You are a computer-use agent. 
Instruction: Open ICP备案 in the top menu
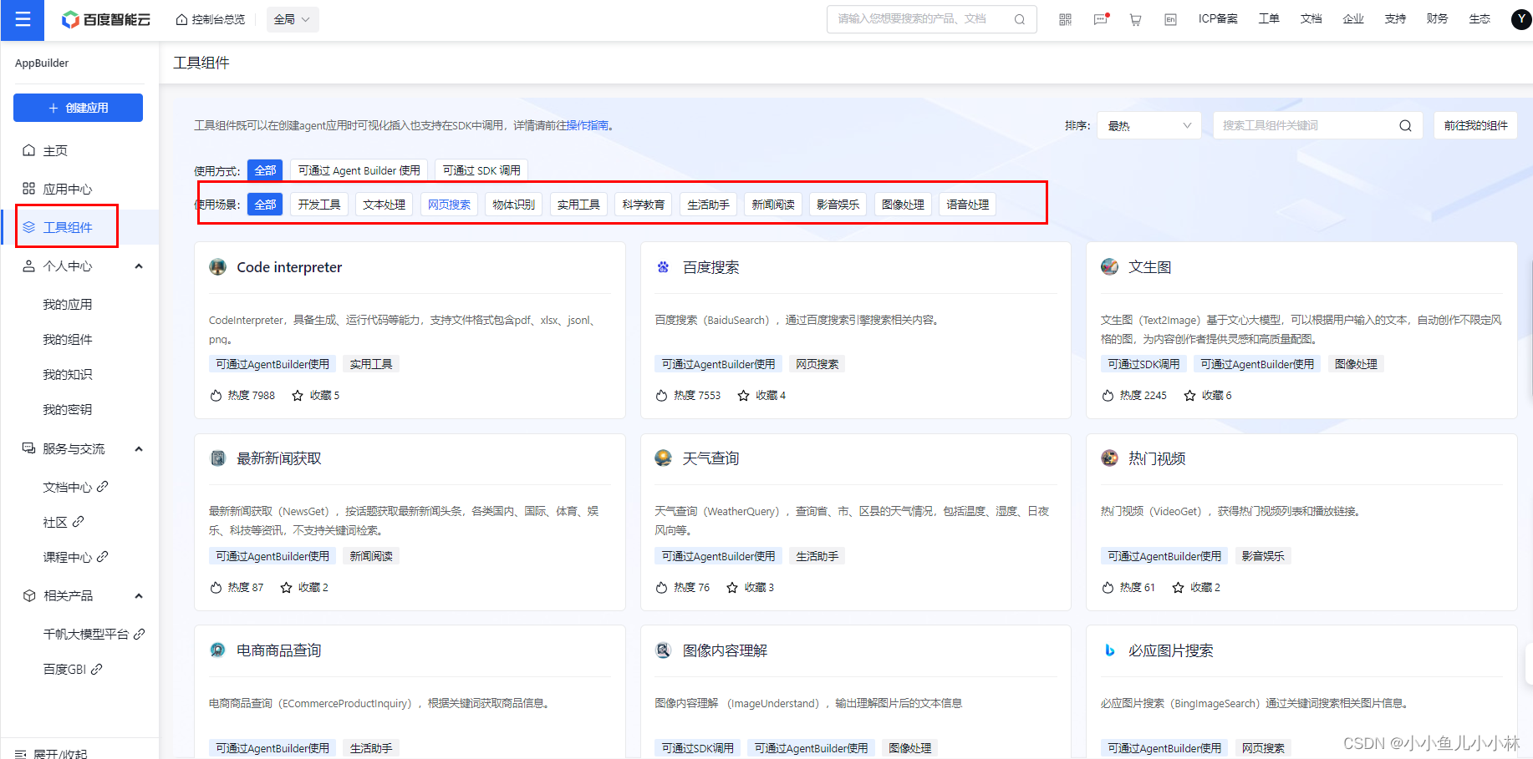click(1218, 19)
